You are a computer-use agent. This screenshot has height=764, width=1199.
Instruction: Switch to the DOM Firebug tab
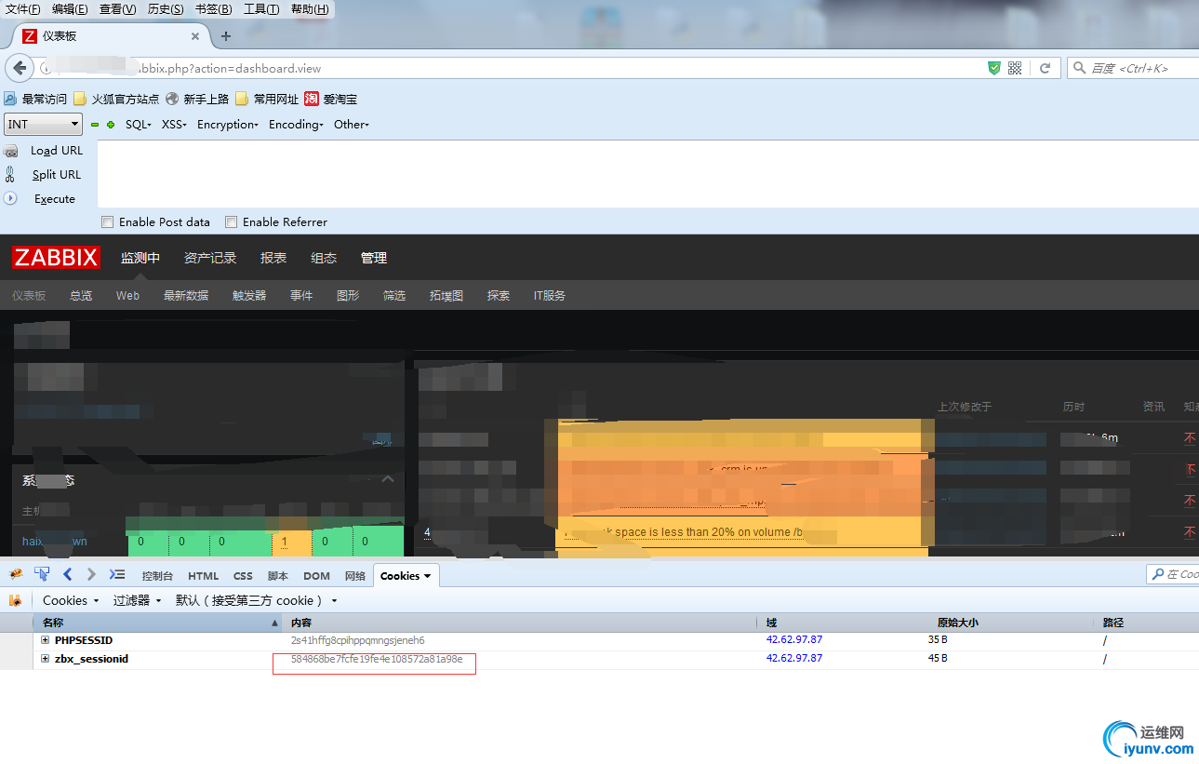click(x=317, y=576)
